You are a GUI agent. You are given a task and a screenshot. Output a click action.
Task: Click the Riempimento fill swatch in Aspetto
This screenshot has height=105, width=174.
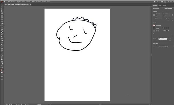(154, 25)
